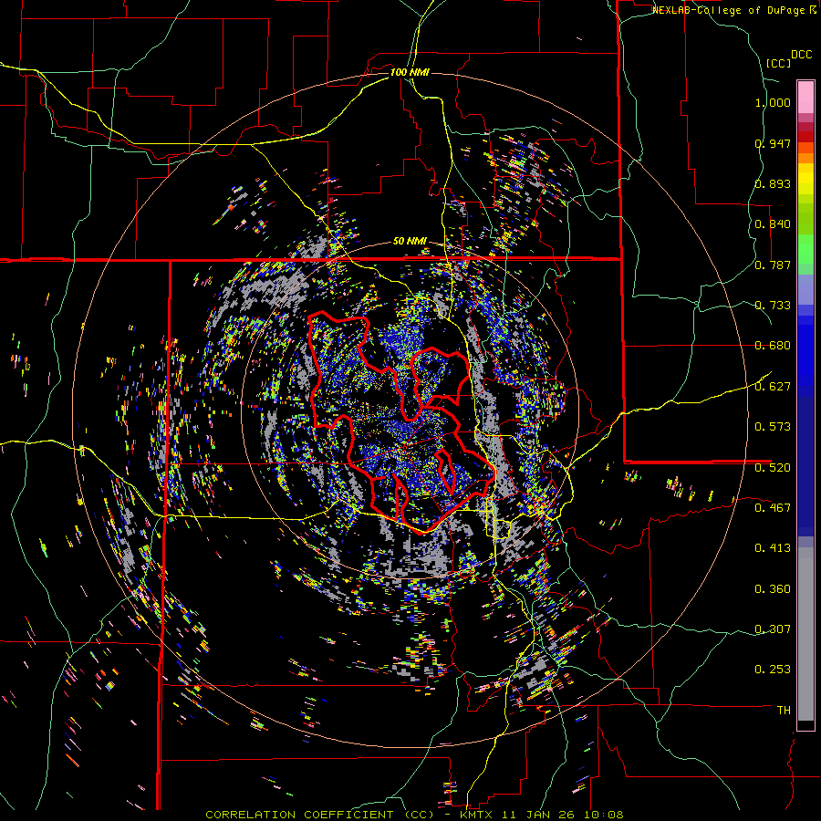Viewport: 821px width, 821px height.
Task: Click the 0.680 legend value
Action: pos(773,346)
